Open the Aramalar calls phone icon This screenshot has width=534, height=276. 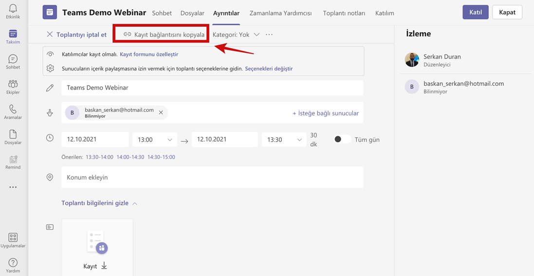[13, 109]
